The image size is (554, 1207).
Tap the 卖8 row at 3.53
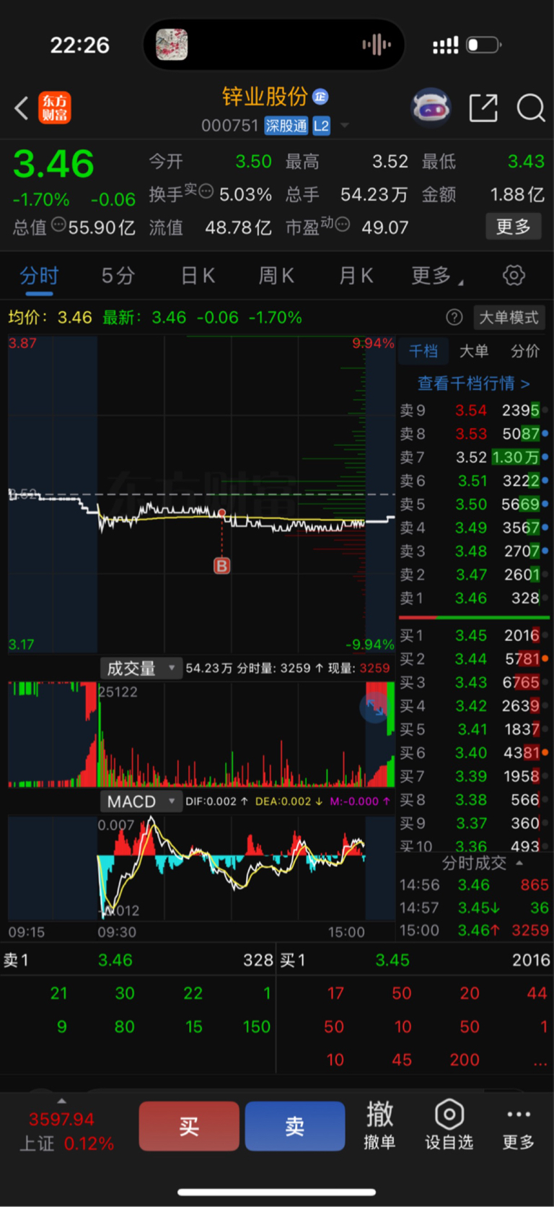point(474,434)
